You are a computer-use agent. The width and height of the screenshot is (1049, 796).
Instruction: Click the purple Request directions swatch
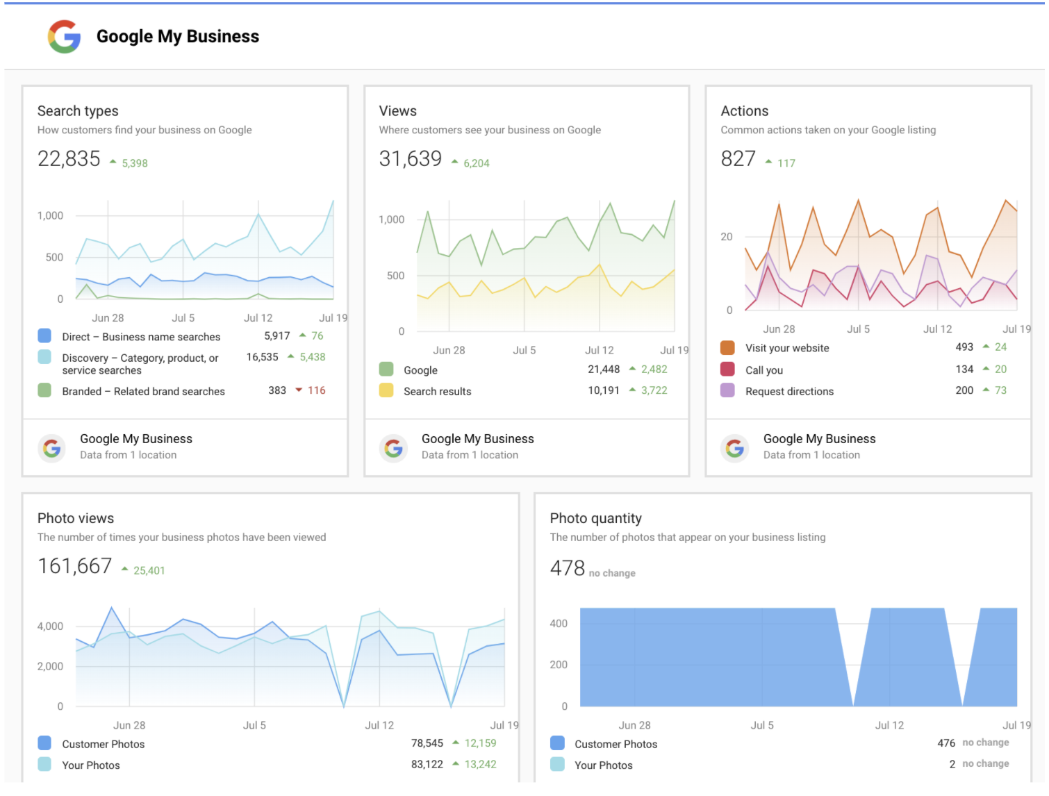point(728,390)
